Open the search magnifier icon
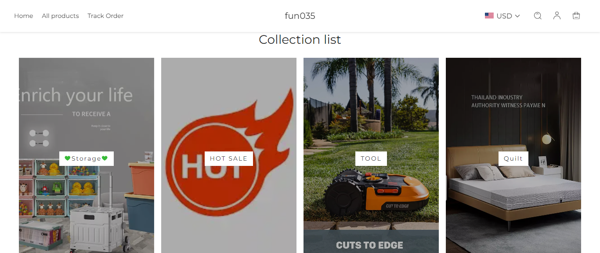600x253 pixels. click(538, 16)
